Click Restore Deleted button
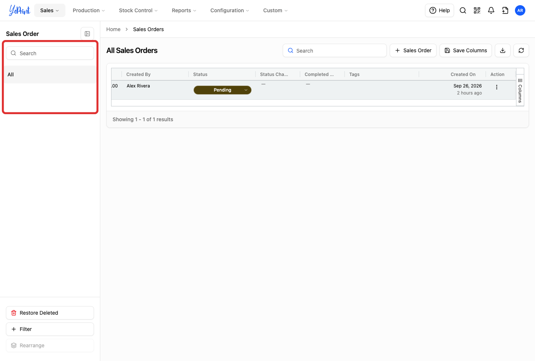The height and width of the screenshot is (361, 535). [x=50, y=313]
